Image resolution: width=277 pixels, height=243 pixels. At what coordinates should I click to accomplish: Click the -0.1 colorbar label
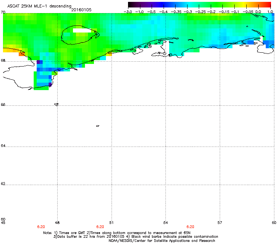[x=235, y=12]
